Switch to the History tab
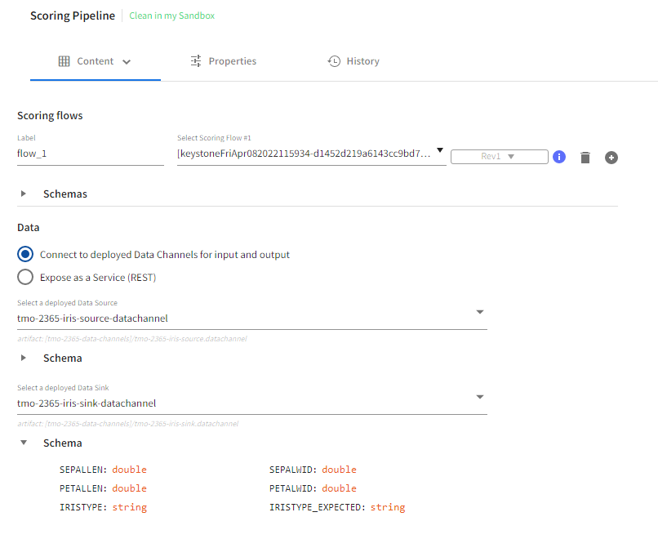The image size is (658, 539). click(x=362, y=61)
